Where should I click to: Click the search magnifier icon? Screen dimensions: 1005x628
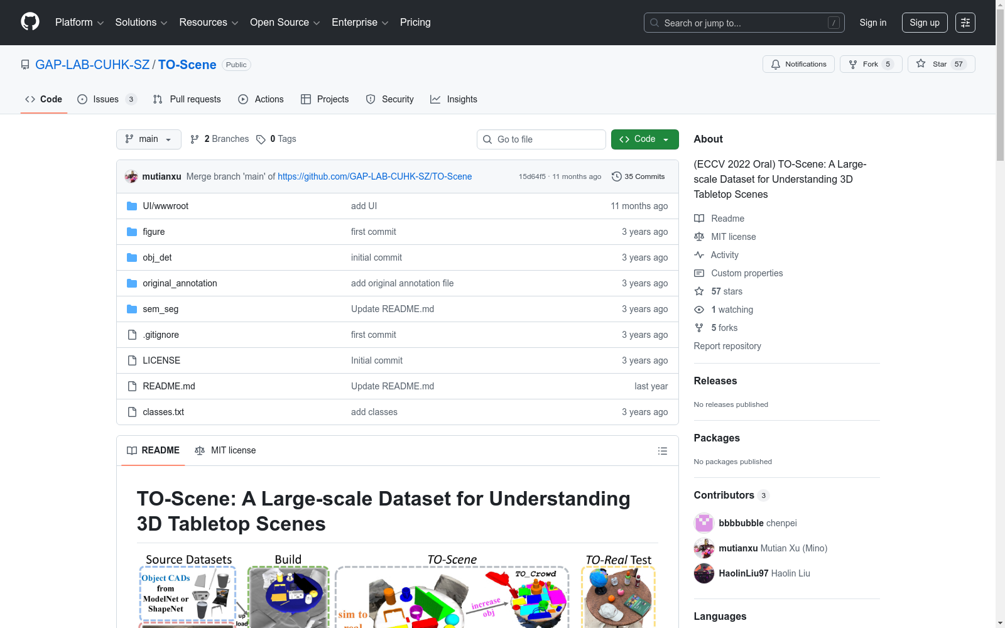pos(655,23)
